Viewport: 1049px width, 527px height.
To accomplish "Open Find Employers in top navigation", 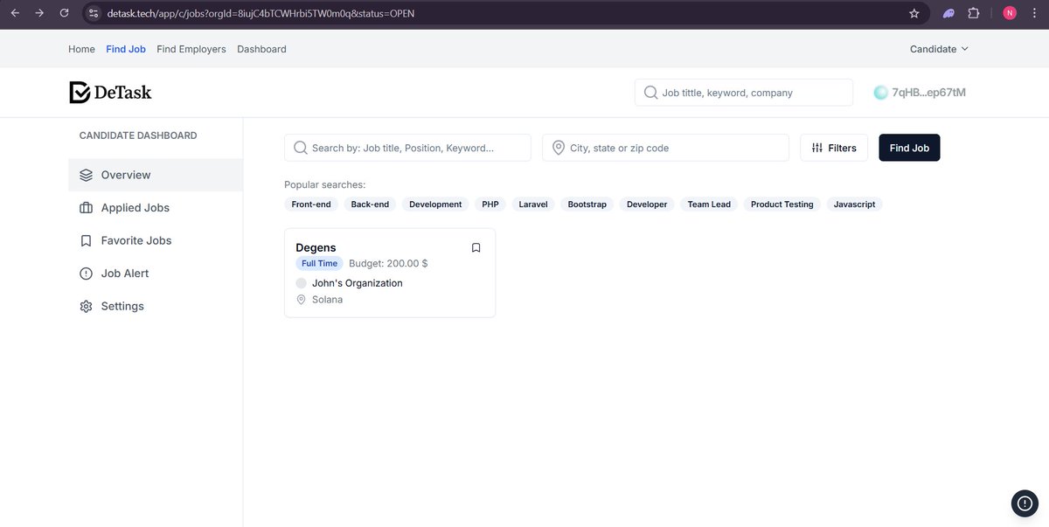I will point(191,49).
